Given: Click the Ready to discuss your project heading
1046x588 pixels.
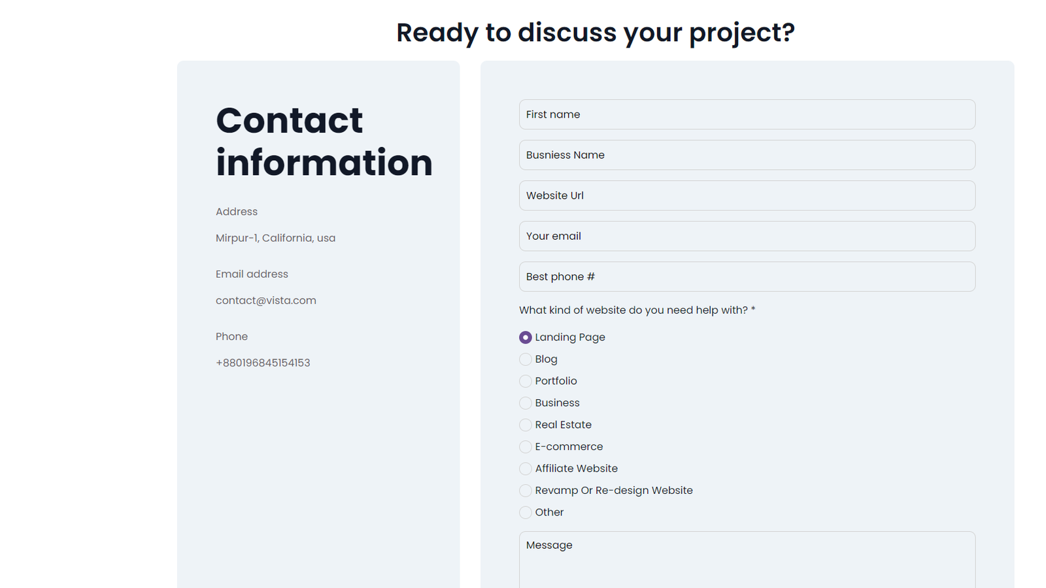Looking at the screenshot, I should [595, 33].
